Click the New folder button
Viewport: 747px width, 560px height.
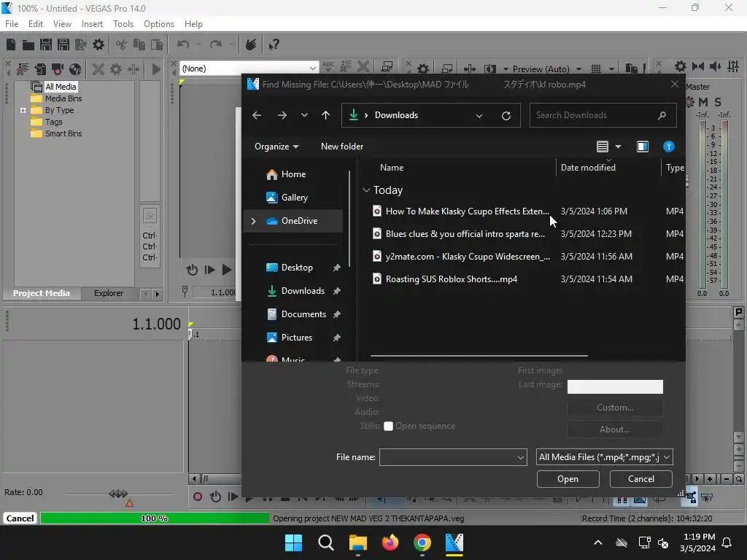(342, 147)
